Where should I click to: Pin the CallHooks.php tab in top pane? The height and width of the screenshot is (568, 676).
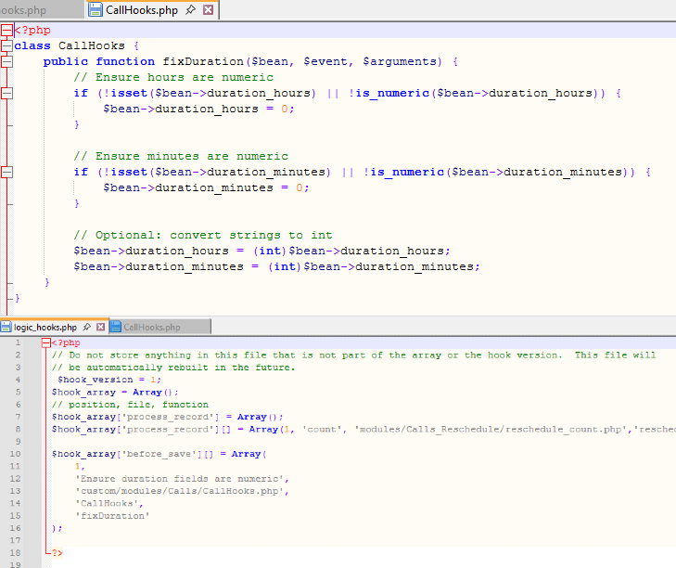(190, 10)
